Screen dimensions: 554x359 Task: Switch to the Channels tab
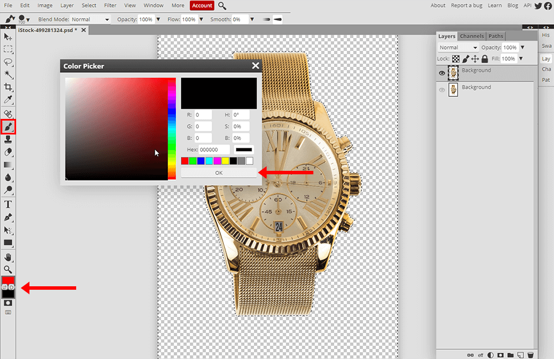(472, 36)
